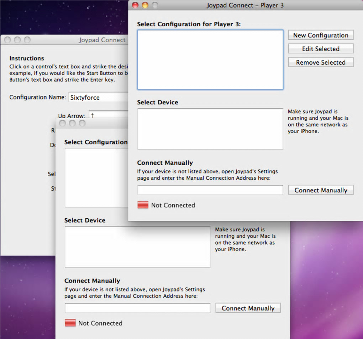Click Connect Manually heading in Player 3 window
The height and width of the screenshot is (339, 363).
pos(165,163)
